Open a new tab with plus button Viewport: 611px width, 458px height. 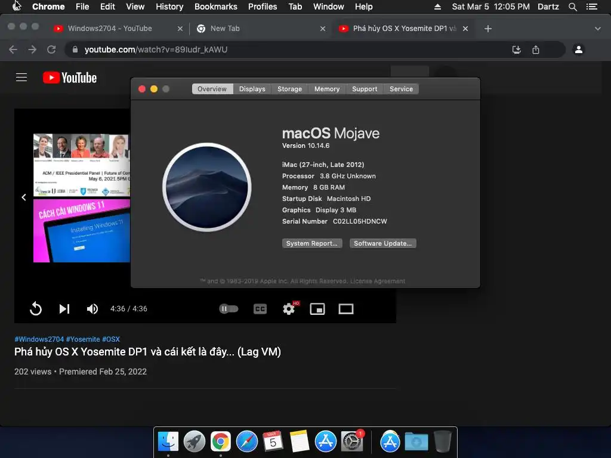pyautogui.click(x=488, y=29)
